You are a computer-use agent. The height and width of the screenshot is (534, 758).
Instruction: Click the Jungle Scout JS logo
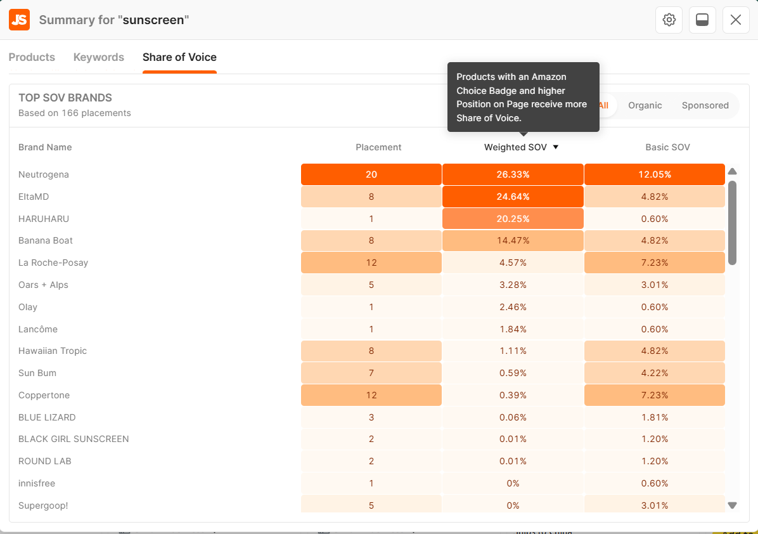(x=19, y=20)
